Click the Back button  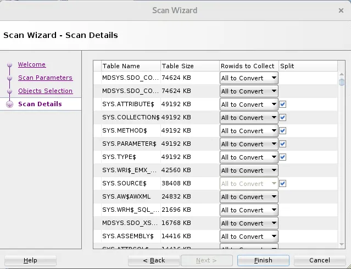[x=154, y=260]
